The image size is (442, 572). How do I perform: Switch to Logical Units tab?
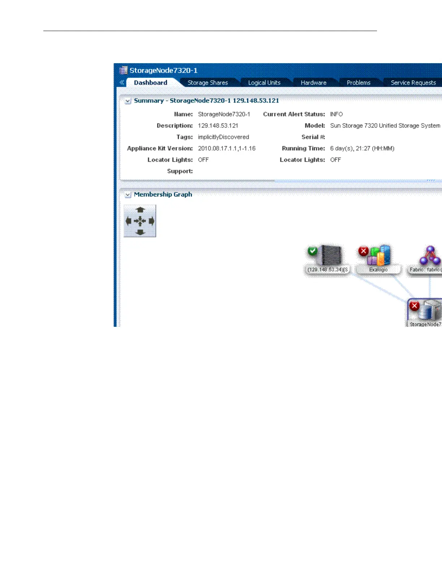[264, 83]
